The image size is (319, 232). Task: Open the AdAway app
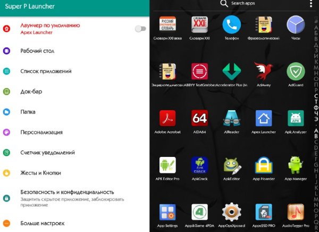coord(264,74)
